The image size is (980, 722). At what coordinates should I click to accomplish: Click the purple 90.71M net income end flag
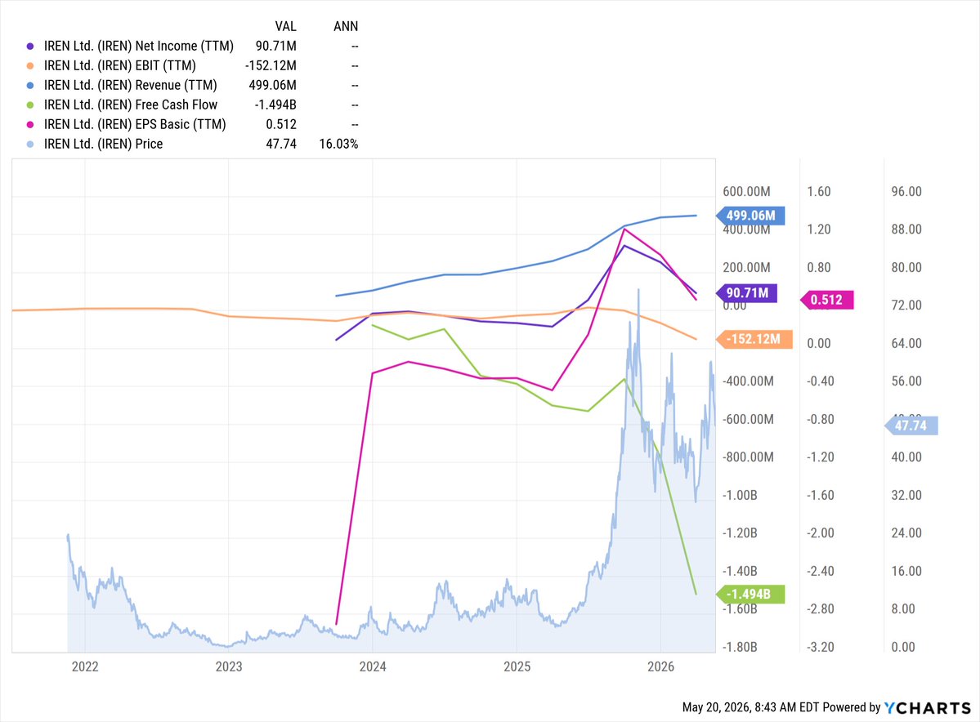747,293
